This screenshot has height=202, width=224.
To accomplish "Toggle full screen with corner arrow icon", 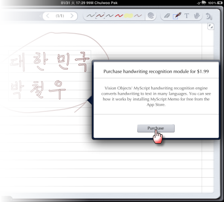I will (211, 26).
